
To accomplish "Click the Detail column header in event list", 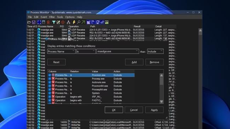I will [159, 26].
